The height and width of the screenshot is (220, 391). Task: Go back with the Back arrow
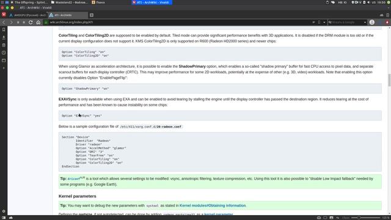click(4, 22)
